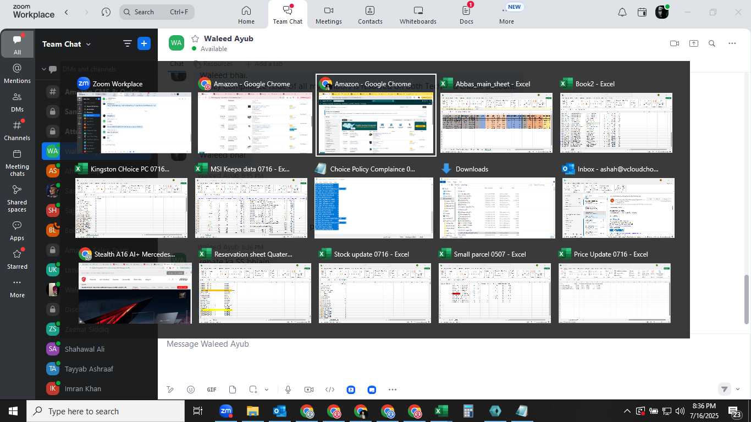Switch to Kingston CHoice PC Excel window
This screenshot has height=422, width=751.
tap(131, 201)
